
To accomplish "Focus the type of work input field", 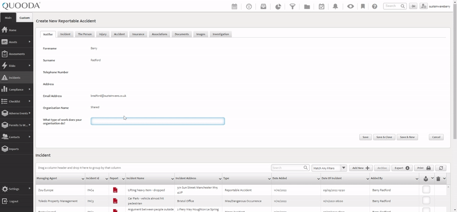I will 158,121.
